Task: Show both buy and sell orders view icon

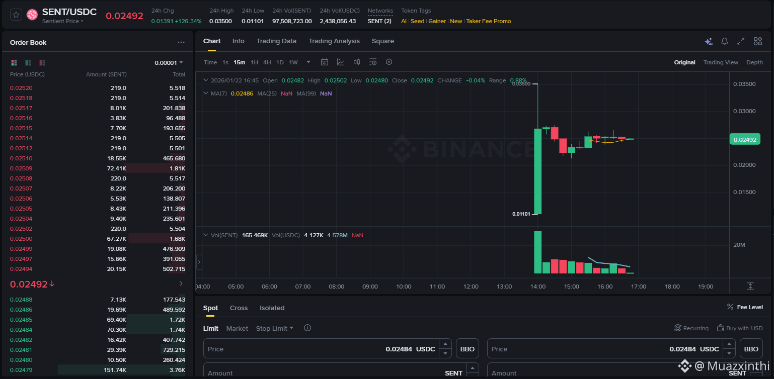Action: click(x=14, y=63)
